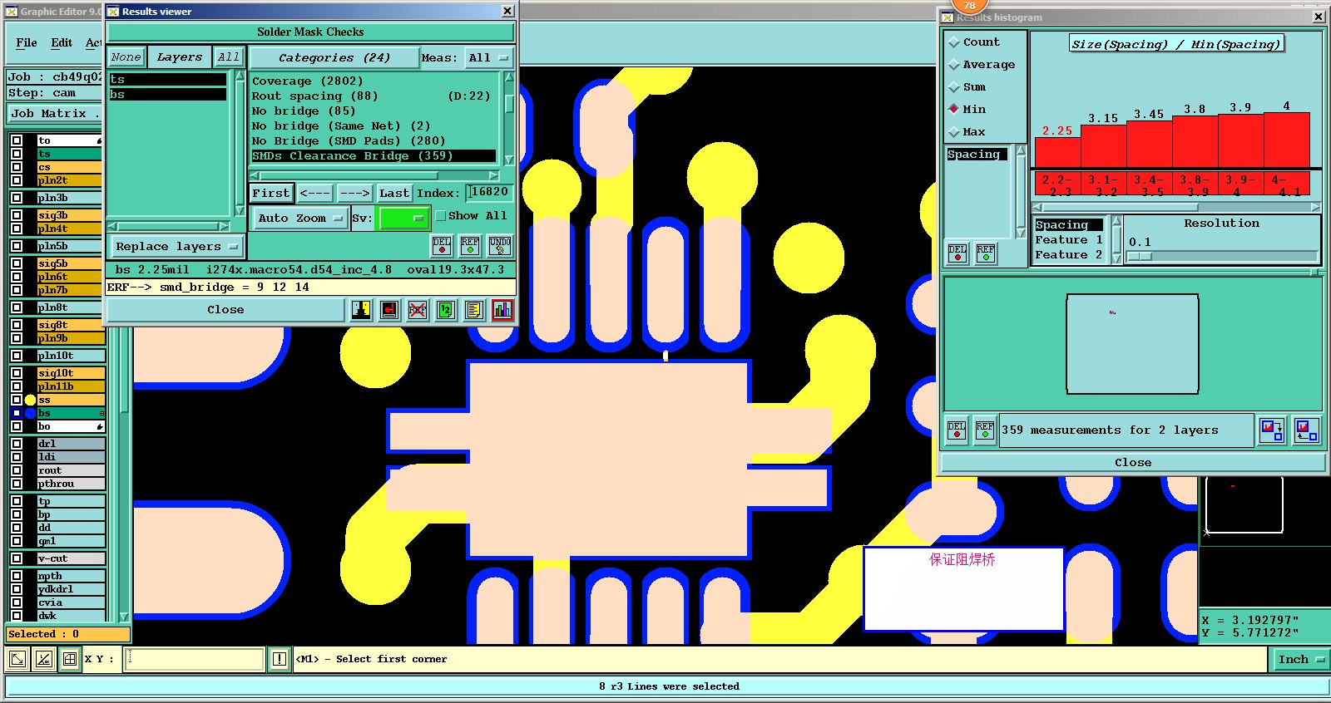Select Sum radio button in histogram
1331x703 pixels.
pos(954,87)
